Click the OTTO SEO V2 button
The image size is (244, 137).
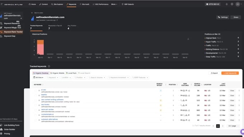pyautogui.click(x=212, y=4)
